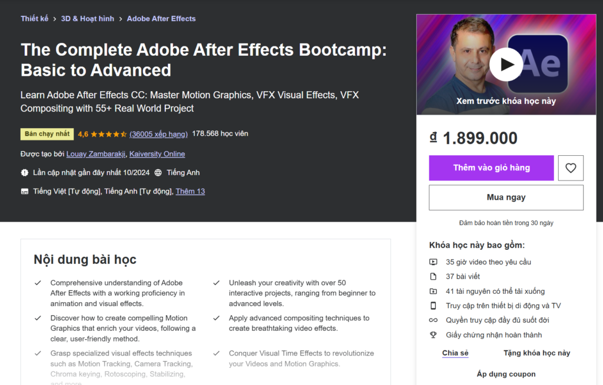Open the "36005 xếp hạng" ratings link

(158, 134)
